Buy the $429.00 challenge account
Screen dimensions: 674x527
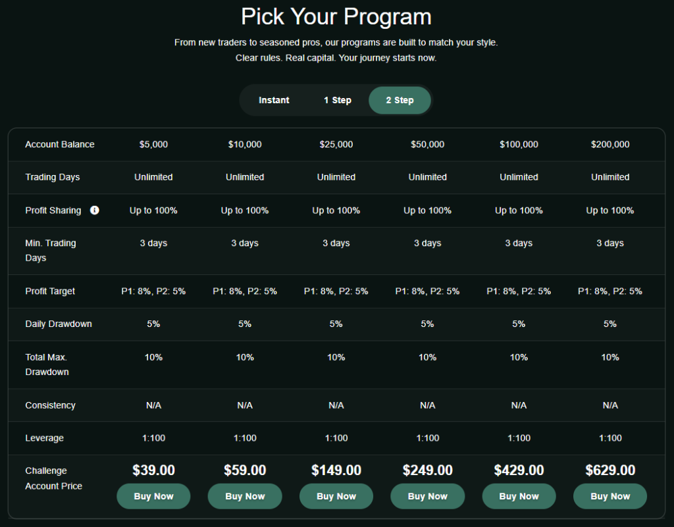click(x=519, y=496)
